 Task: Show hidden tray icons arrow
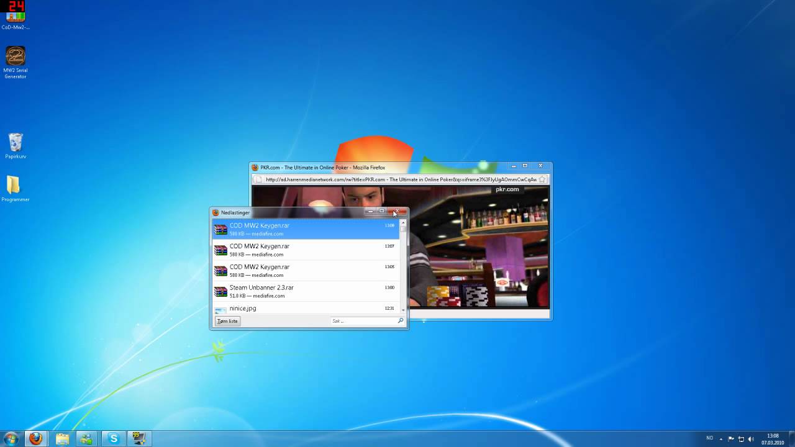point(722,439)
